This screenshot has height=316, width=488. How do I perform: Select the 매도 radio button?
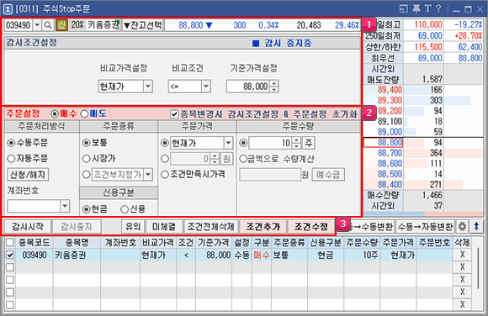[85, 114]
